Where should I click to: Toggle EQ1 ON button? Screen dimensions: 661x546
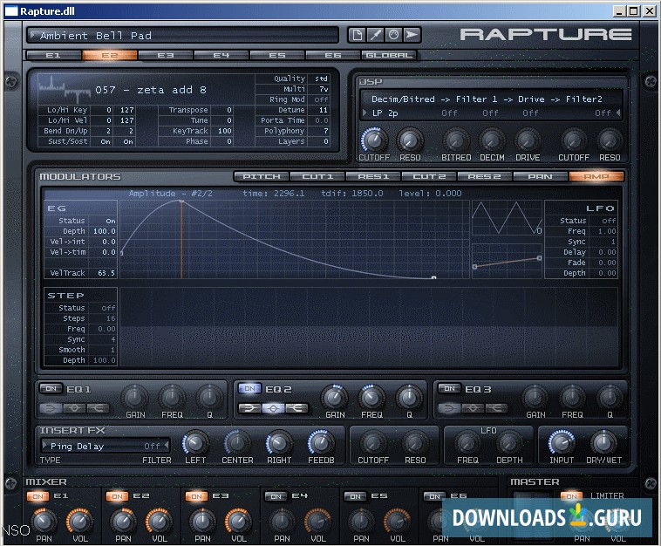coord(51,388)
